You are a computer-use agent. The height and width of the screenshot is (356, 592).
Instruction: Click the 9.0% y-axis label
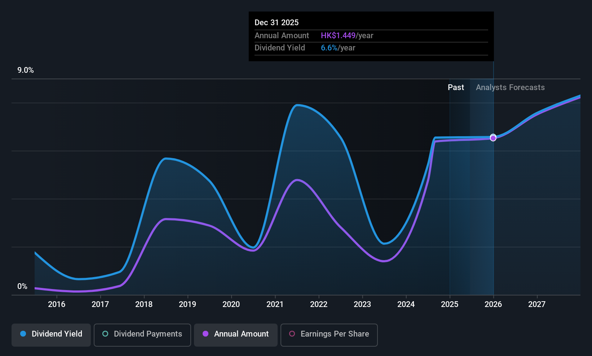(x=26, y=70)
